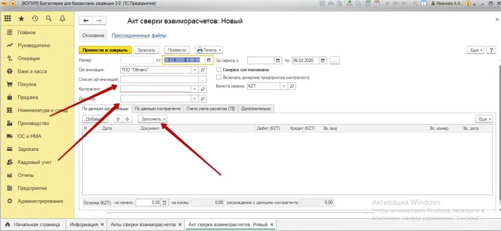The image size is (501, 231).
Task: Toggle the window panels layout icon
Action: pyautogui.click(x=424, y=4)
